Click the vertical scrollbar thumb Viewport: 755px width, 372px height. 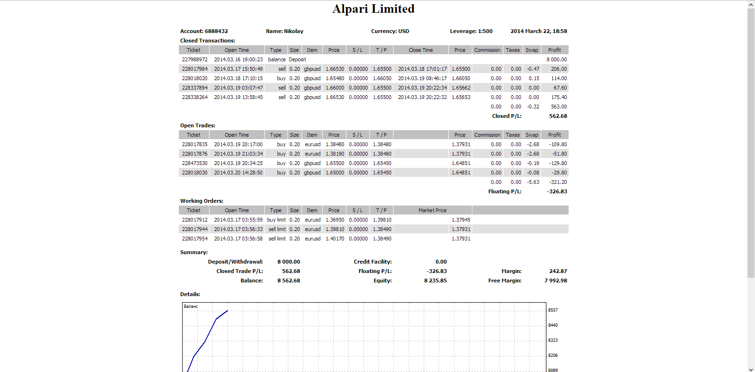(x=751, y=143)
